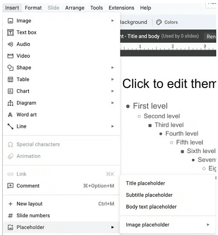The height and width of the screenshot is (235, 218).
Task: Click the Image icon in Insert menu
Action: tap(10, 21)
